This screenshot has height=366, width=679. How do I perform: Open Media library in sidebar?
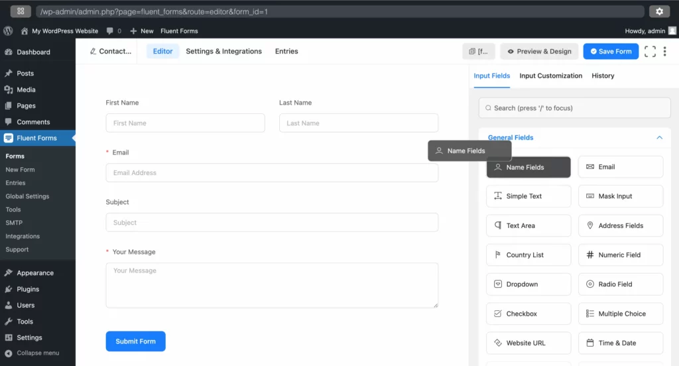[x=38, y=90]
